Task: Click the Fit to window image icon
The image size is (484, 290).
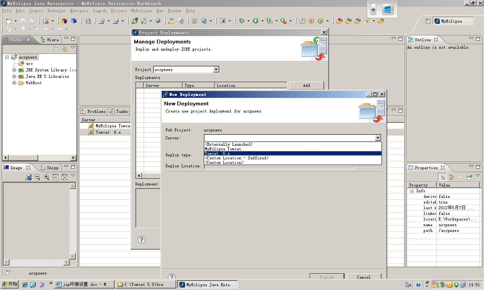Action: click(65, 177)
